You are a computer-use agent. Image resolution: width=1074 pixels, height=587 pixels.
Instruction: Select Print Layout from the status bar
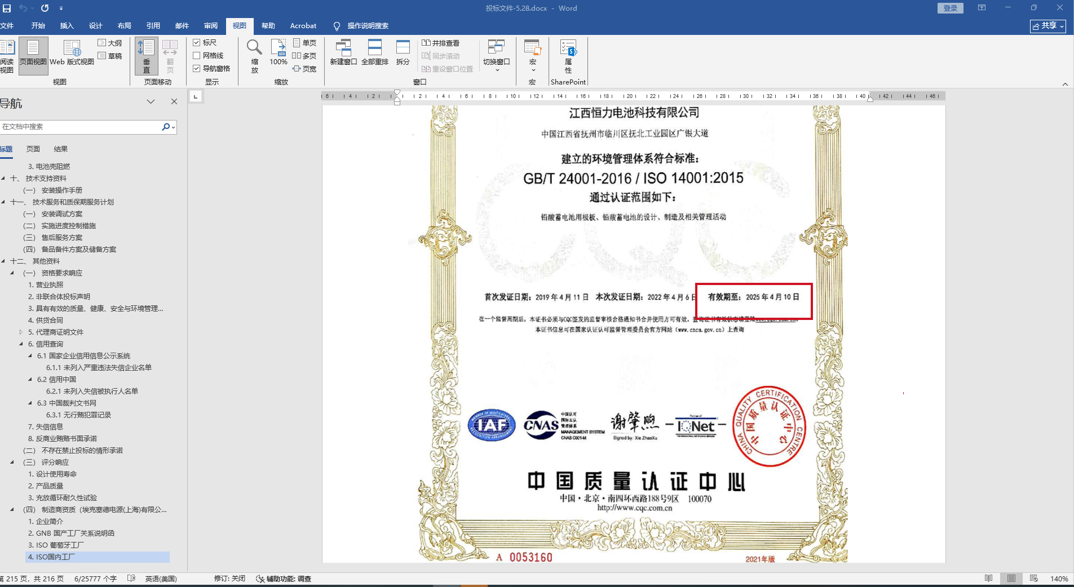tap(1011, 579)
